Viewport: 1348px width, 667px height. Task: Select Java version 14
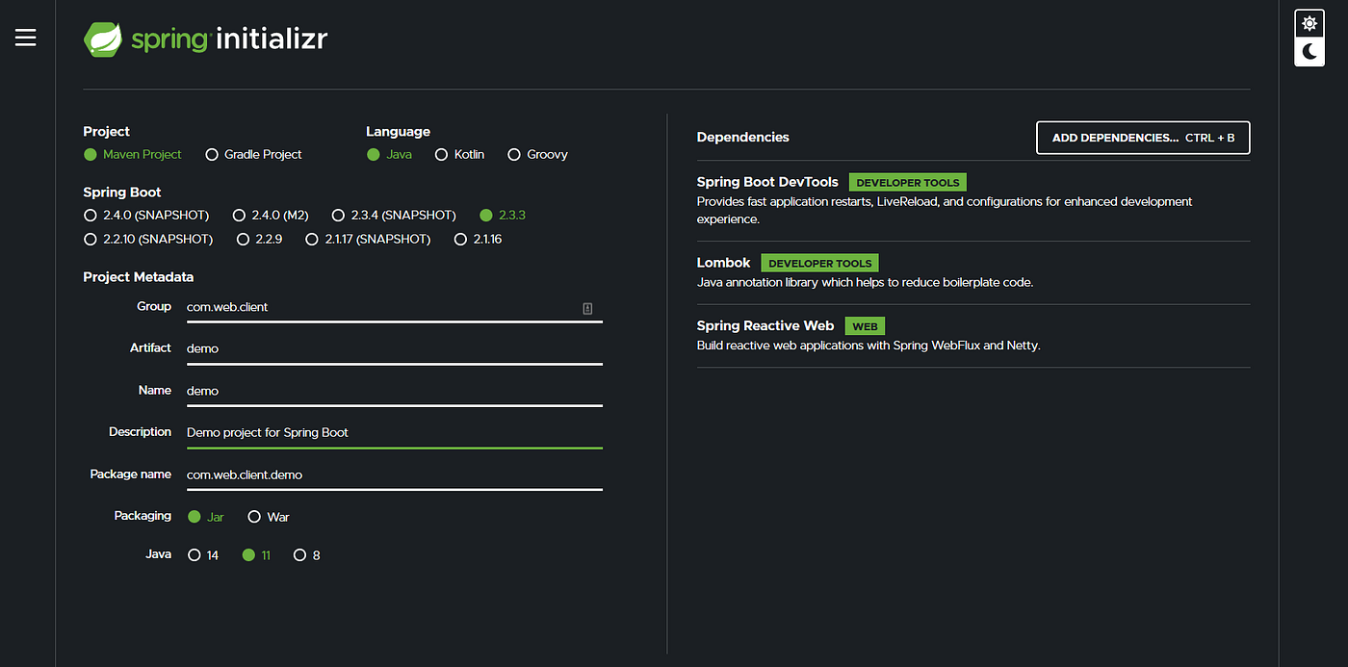coord(194,554)
